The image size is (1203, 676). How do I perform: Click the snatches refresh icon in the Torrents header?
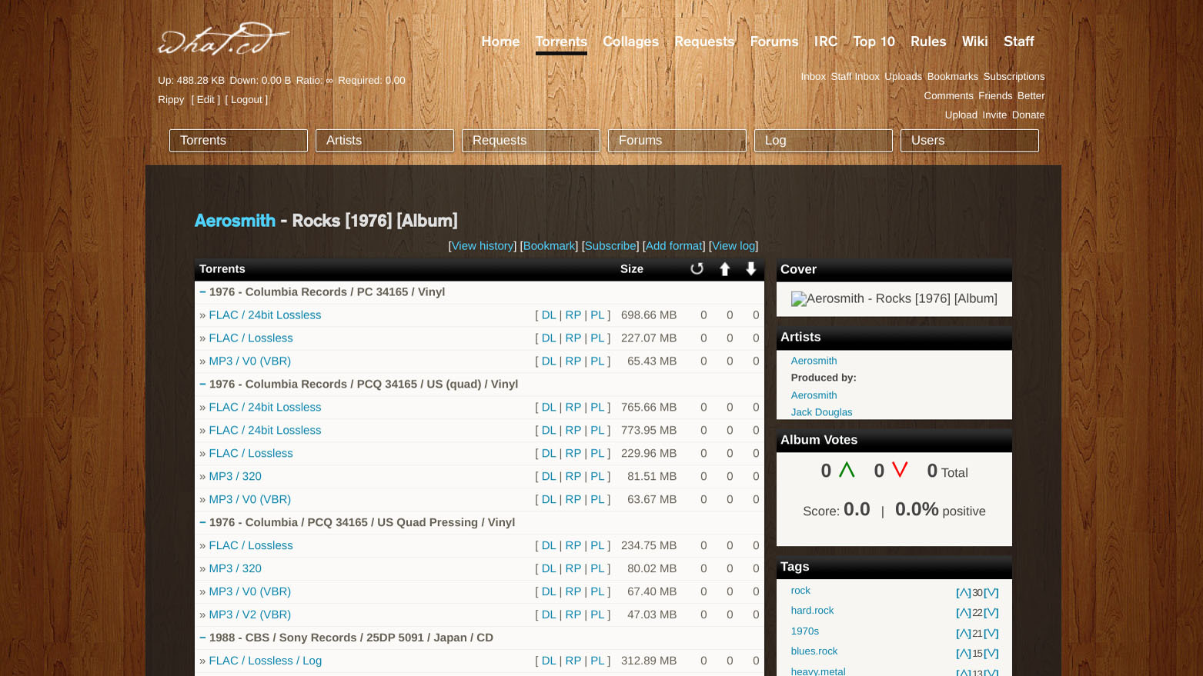tap(697, 269)
